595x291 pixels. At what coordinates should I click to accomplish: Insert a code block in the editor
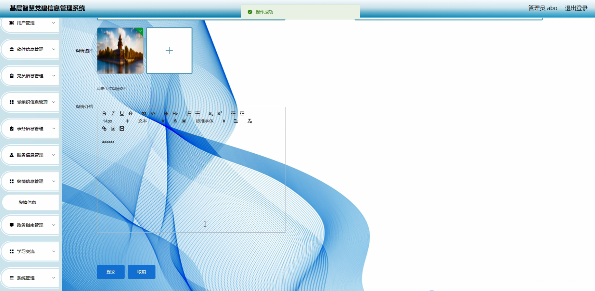point(153,113)
